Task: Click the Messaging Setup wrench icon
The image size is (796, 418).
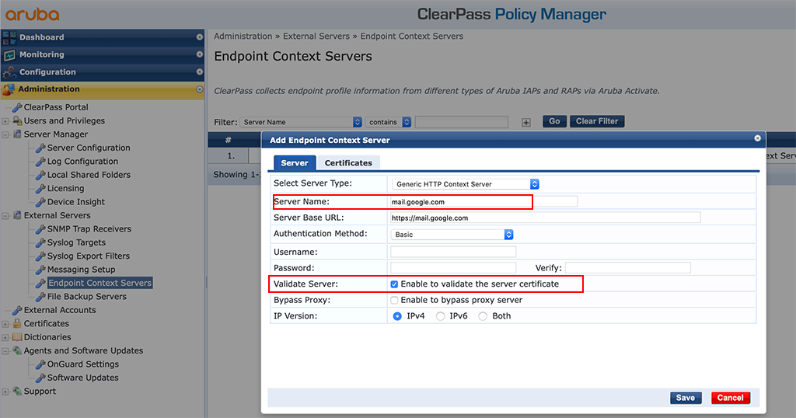Action: point(40,270)
